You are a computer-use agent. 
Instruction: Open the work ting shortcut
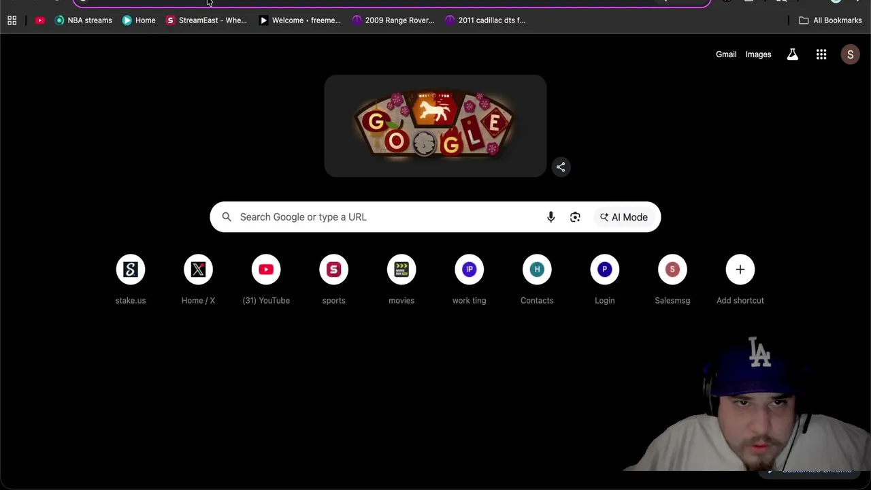469,279
